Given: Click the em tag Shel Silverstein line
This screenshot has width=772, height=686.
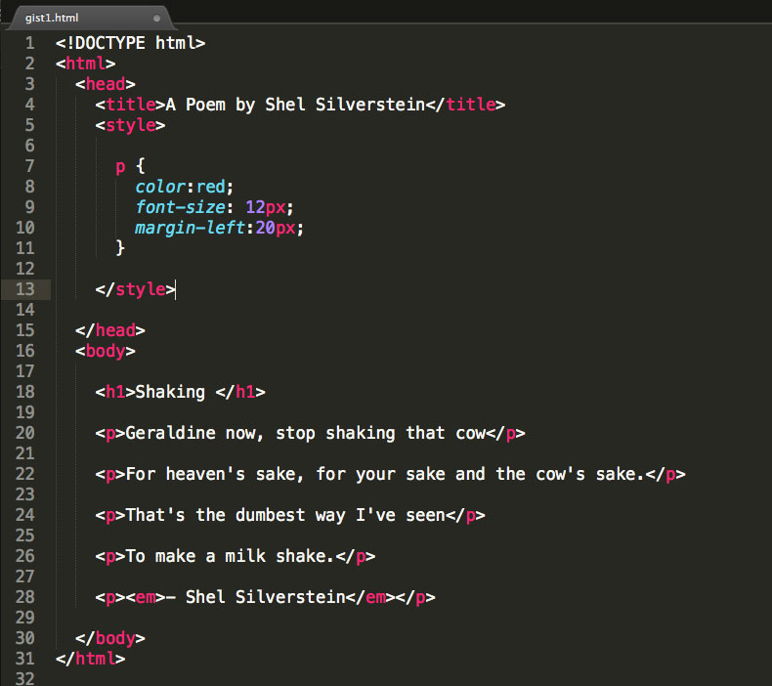Looking at the screenshot, I should (x=266, y=597).
